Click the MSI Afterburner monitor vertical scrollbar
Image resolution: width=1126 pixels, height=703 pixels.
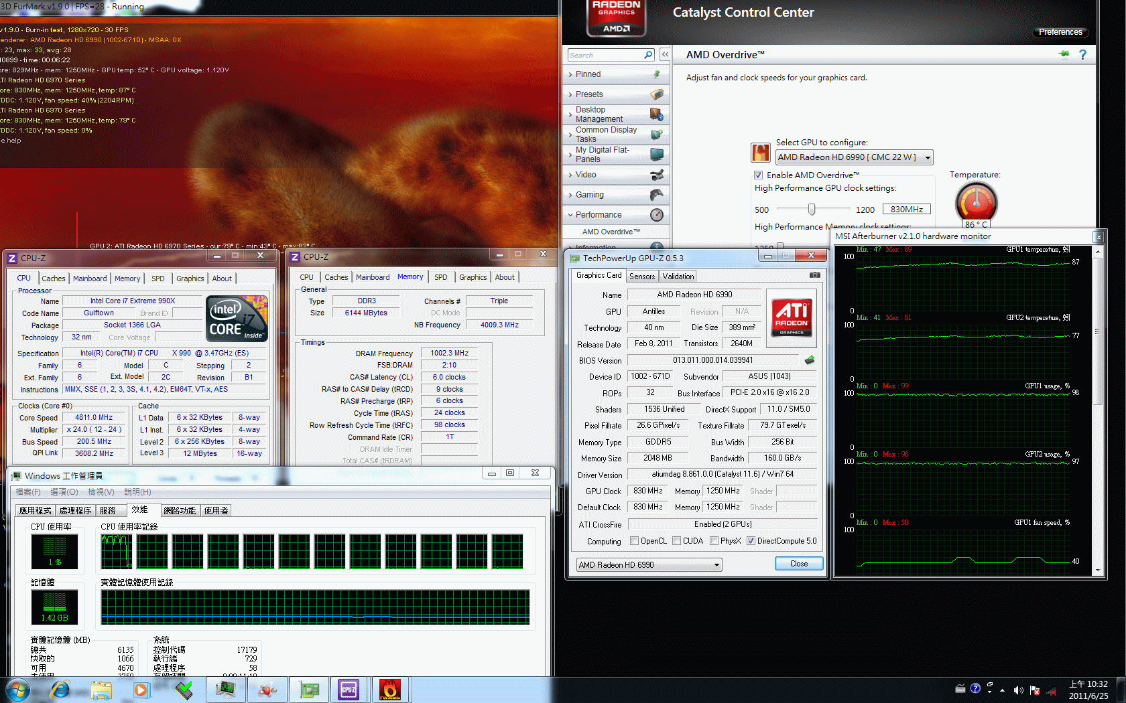click(1098, 410)
